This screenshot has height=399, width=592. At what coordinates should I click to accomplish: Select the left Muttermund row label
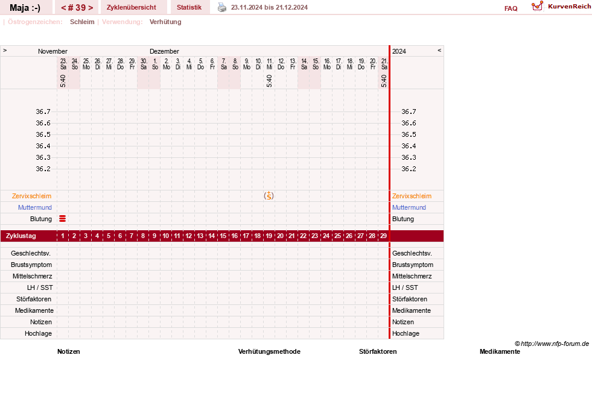(x=35, y=207)
